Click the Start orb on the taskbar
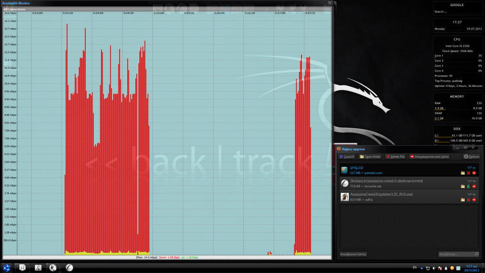The height and width of the screenshot is (273, 485). pyautogui.click(x=7, y=267)
